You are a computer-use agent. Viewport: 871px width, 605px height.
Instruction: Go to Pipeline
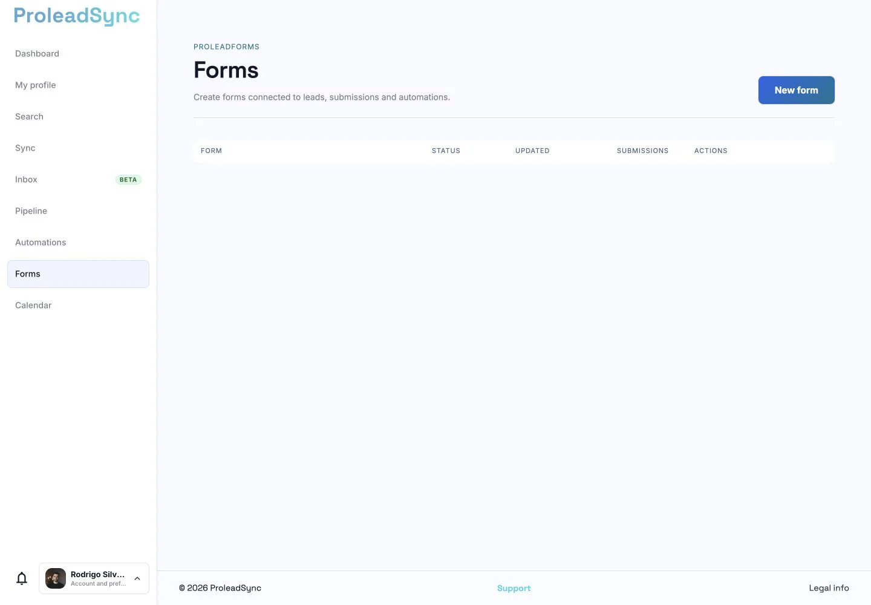[x=78, y=211]
